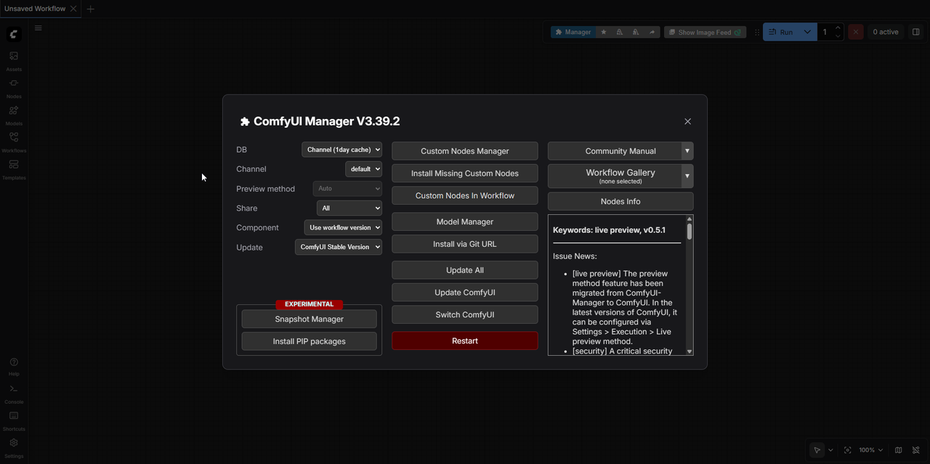The height and width of the screenshot is (464, 930).
Task: Open the DB Channel (1day cache) dropdown
Action: (341, 150)
